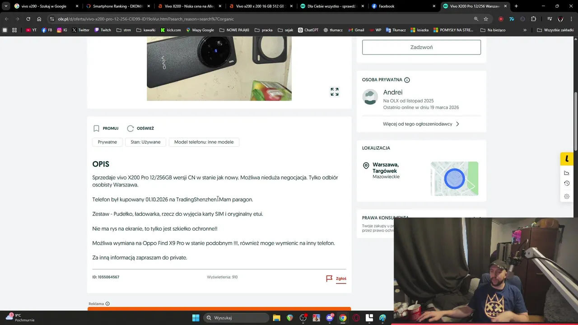578x325 pixels.
Task: Open Twitch bookmark
Action: coord(103,30)
